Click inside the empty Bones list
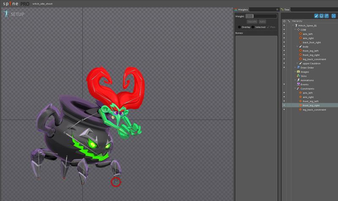Screen dimensions: 338x201 [x=256, y=117]
